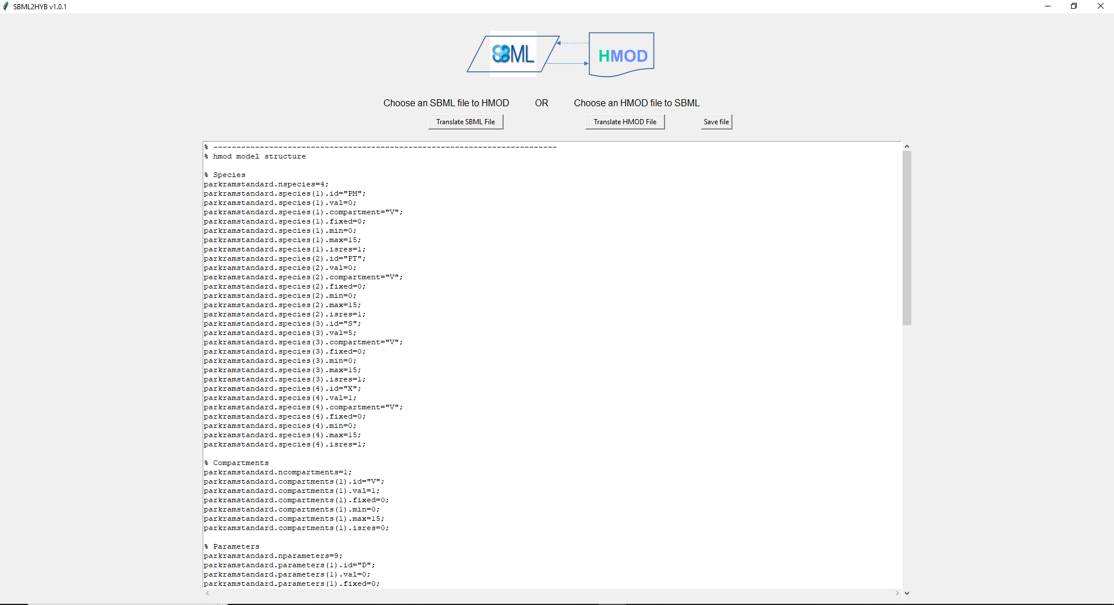Click the '% Compartments' comment line
The image size is (1114, 605).
[x=236, y=463]
